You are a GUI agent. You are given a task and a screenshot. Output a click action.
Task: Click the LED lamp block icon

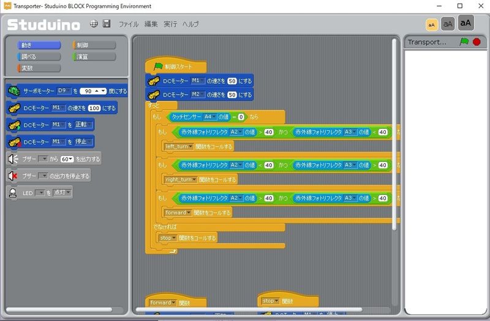pos(13,193)
